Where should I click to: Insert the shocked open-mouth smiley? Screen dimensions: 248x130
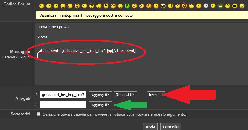tap(99, 6)
